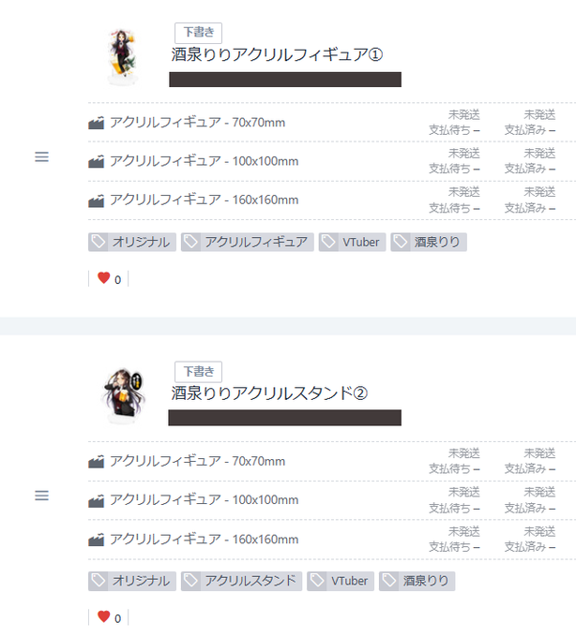Image resolution: width=576 pixels, height=637 pixels.
Task: Open thumbnail of 酒泉りりアクリルスタンド②
Action: tap(123, 395)
